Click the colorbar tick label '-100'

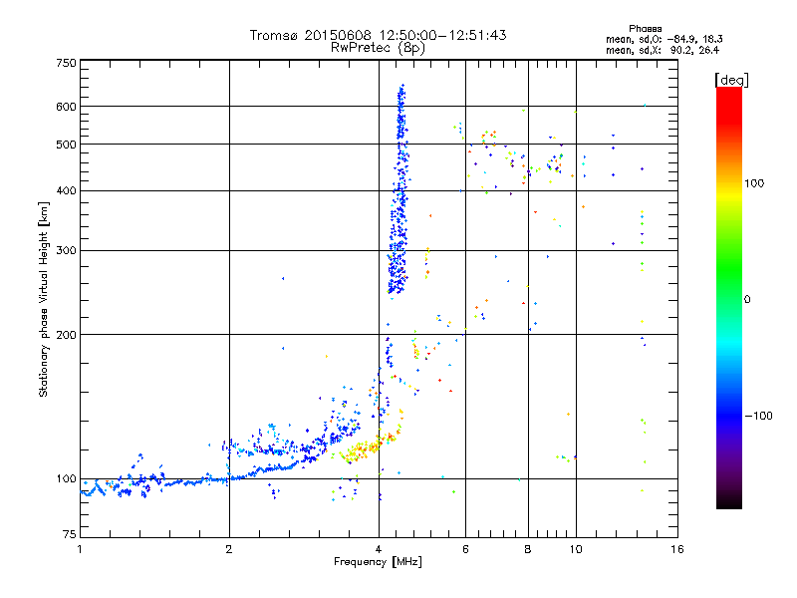[758, 416]
